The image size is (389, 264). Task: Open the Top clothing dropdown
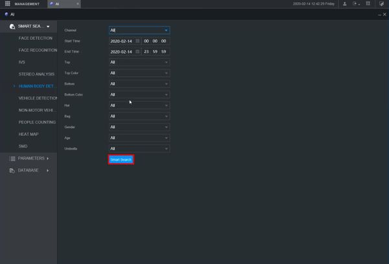pos(139,62)
